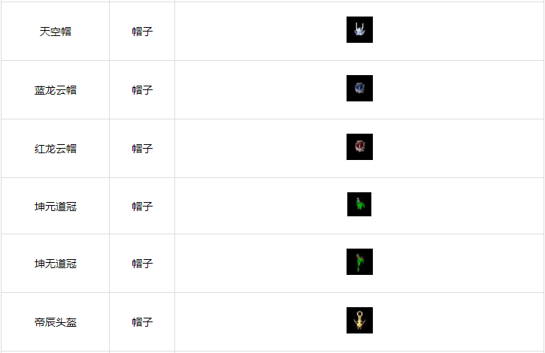545x353 pixels.
Task: Click 帽子 type in the 帝辰头盔 row
Action: click(142, 323)
